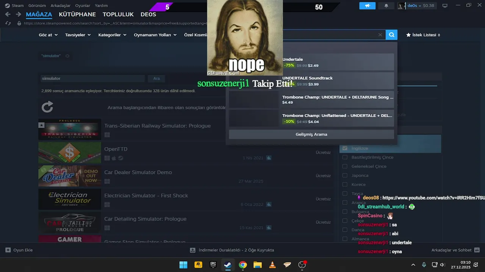Click the Steam logo in menu bar
Viewport: 485px width, 272px height.
coord(7,6)
